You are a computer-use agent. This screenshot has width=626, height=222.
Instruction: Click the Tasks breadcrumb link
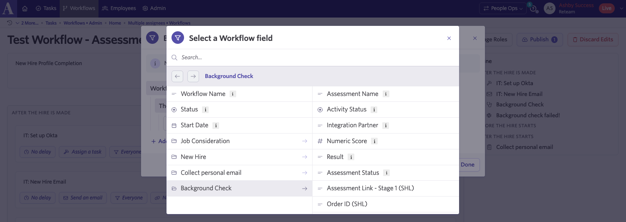coord(51,23)
